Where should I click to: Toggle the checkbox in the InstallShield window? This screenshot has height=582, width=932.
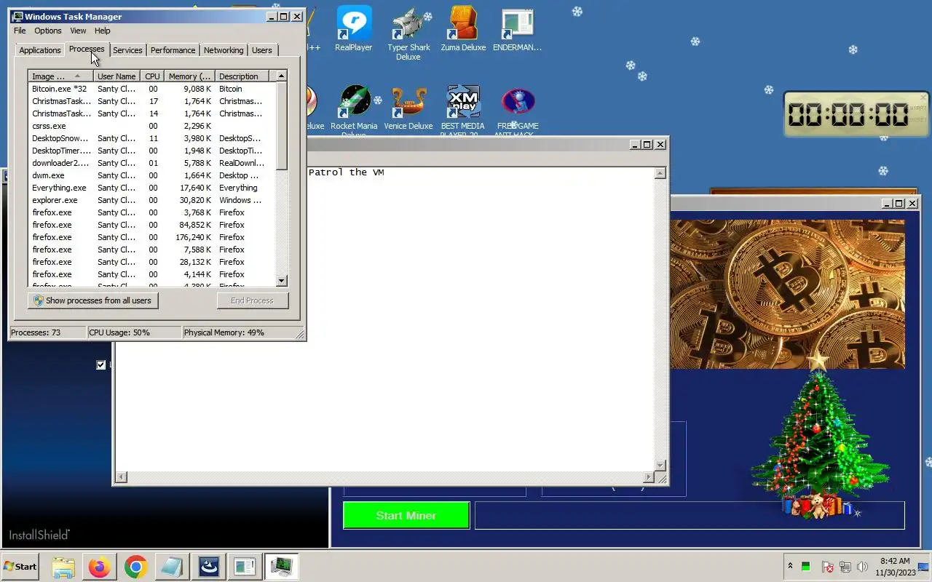click(x=101, y=364)
